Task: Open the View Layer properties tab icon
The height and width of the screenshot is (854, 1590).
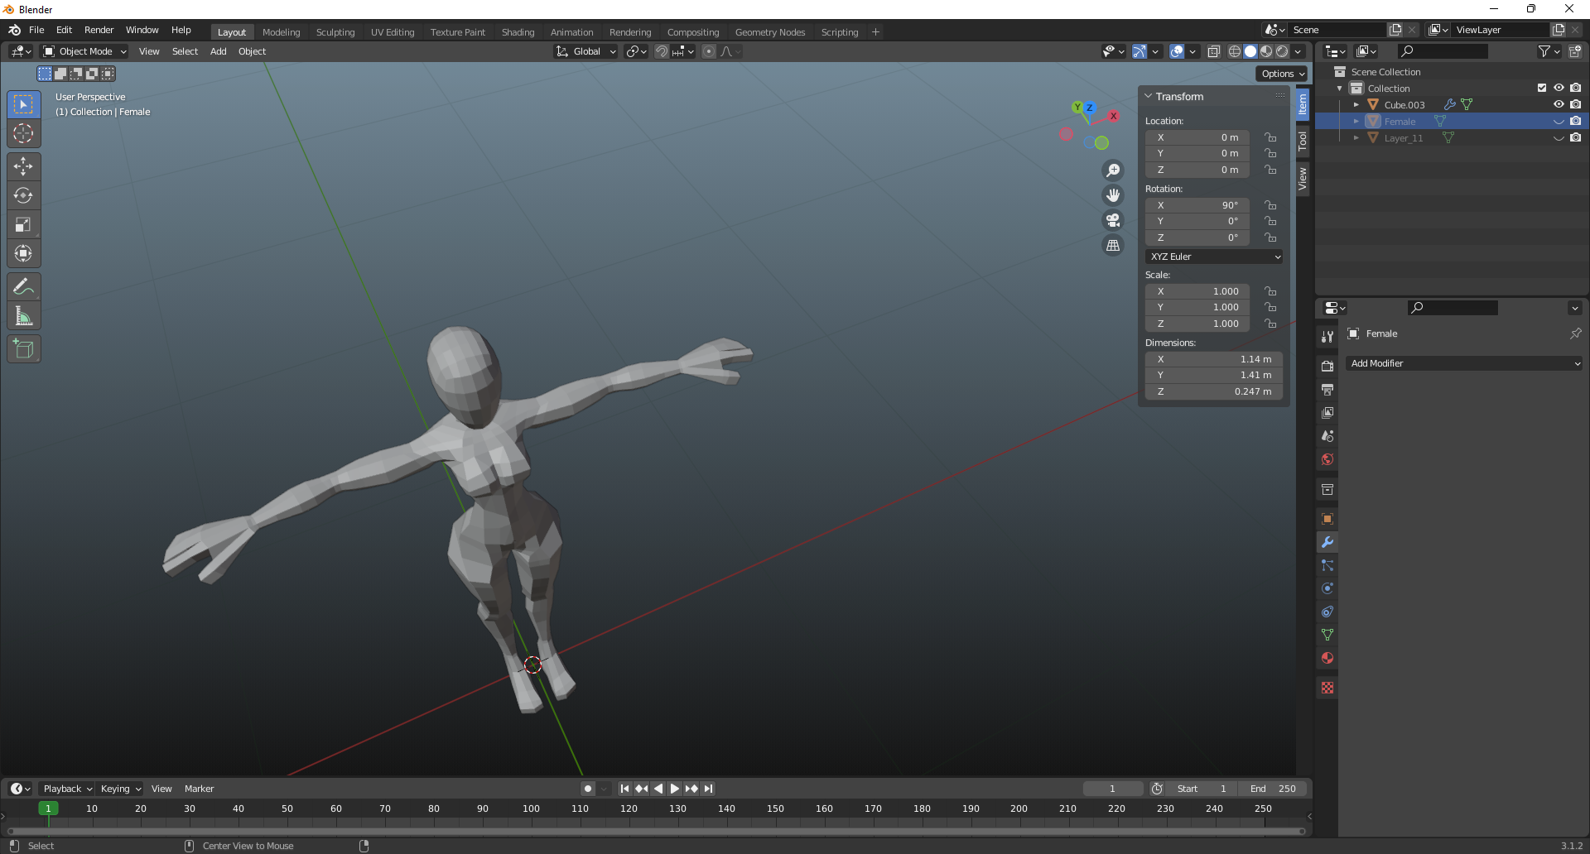Action: (1327, 412)
